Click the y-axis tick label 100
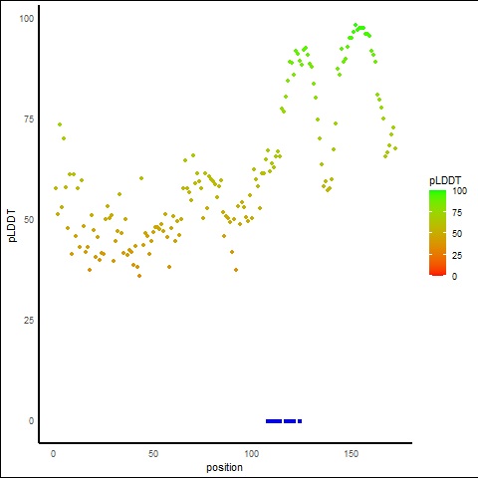The height and width of the screenshot is (478, 478). [x=27, y=19]
